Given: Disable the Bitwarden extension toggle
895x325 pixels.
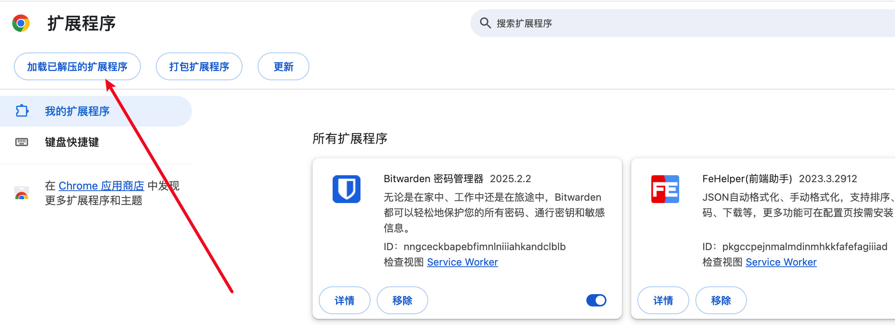Looking at the screenshot, I should point(596,300).
